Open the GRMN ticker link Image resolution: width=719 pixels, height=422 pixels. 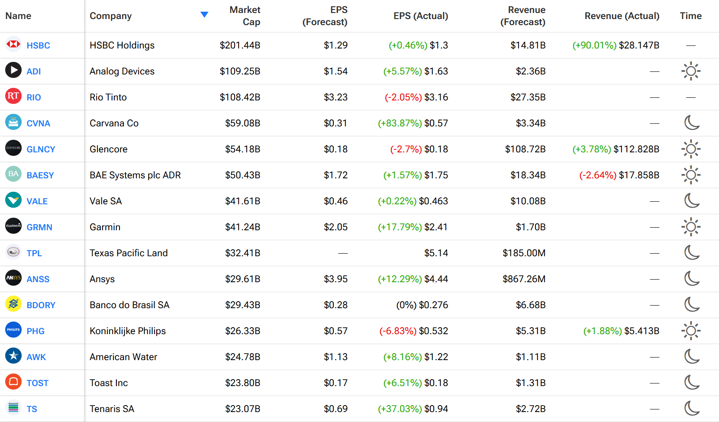coord(39,227)
